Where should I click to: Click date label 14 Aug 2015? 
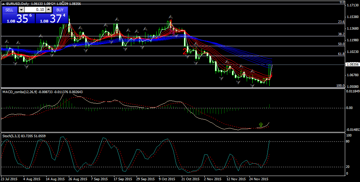55,179
